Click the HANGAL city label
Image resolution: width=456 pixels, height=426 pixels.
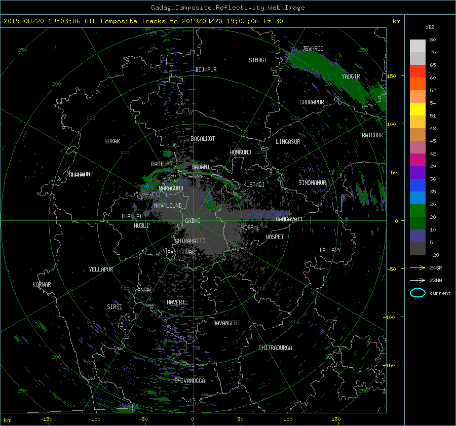point(143,290)
